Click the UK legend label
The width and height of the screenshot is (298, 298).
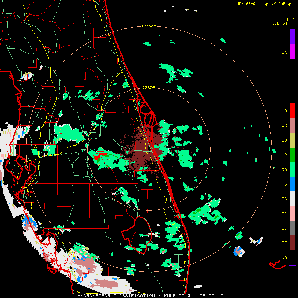[284, 52]
